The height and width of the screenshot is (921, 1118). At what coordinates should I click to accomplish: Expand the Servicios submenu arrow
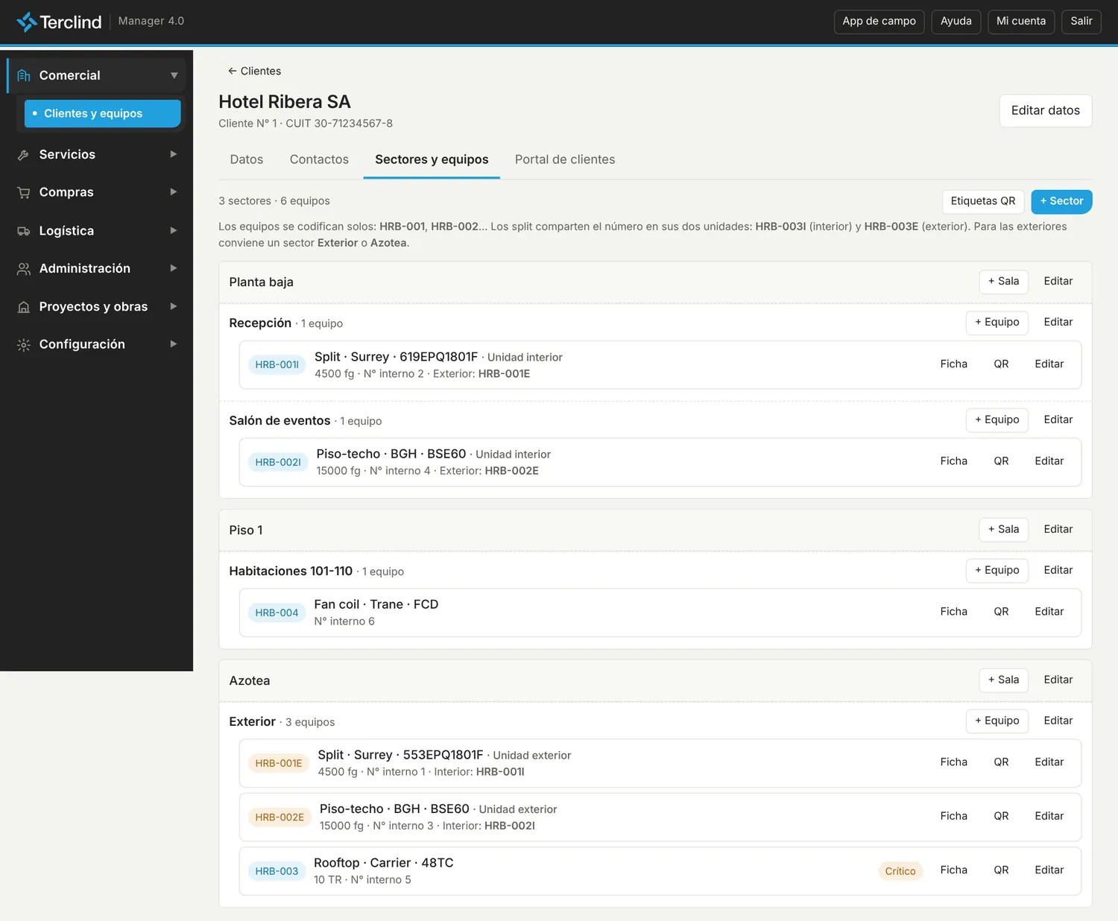[174, 154]
